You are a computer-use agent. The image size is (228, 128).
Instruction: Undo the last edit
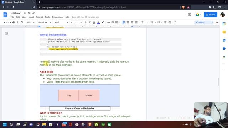[x=5, y=22]
